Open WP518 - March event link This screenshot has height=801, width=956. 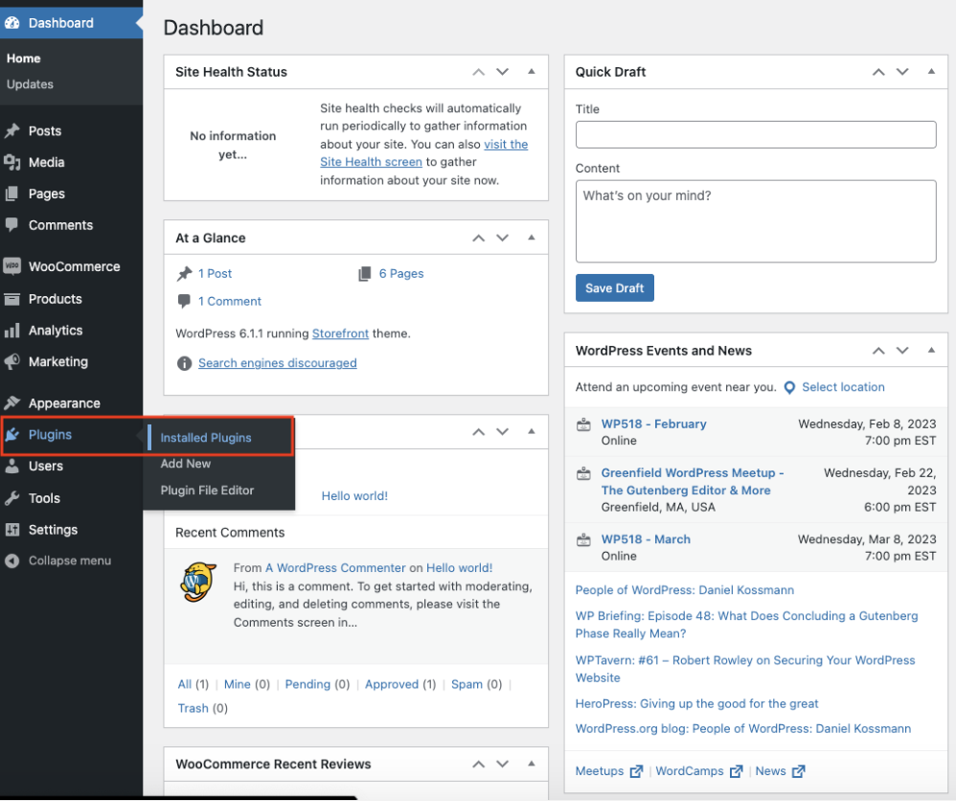[x=646, y=539]
